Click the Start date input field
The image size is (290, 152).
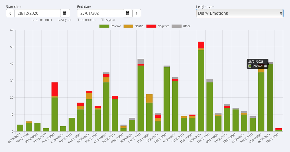(37, 13)
